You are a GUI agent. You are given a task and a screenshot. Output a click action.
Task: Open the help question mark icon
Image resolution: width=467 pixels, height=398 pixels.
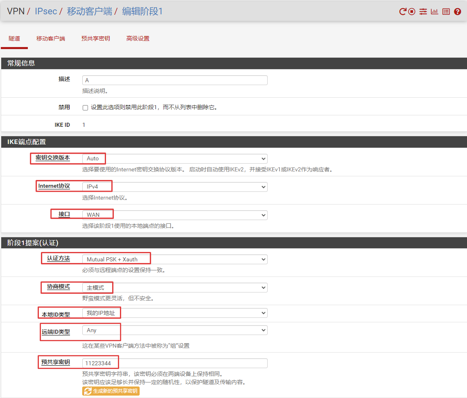click(x=458, y=11)
